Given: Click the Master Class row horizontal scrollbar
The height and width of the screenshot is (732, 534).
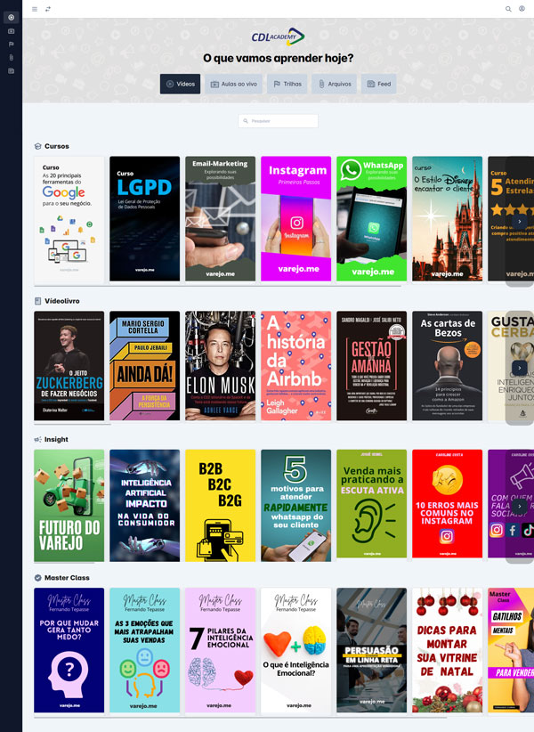Looking at the screenshot, I should (x=240, y=717).
